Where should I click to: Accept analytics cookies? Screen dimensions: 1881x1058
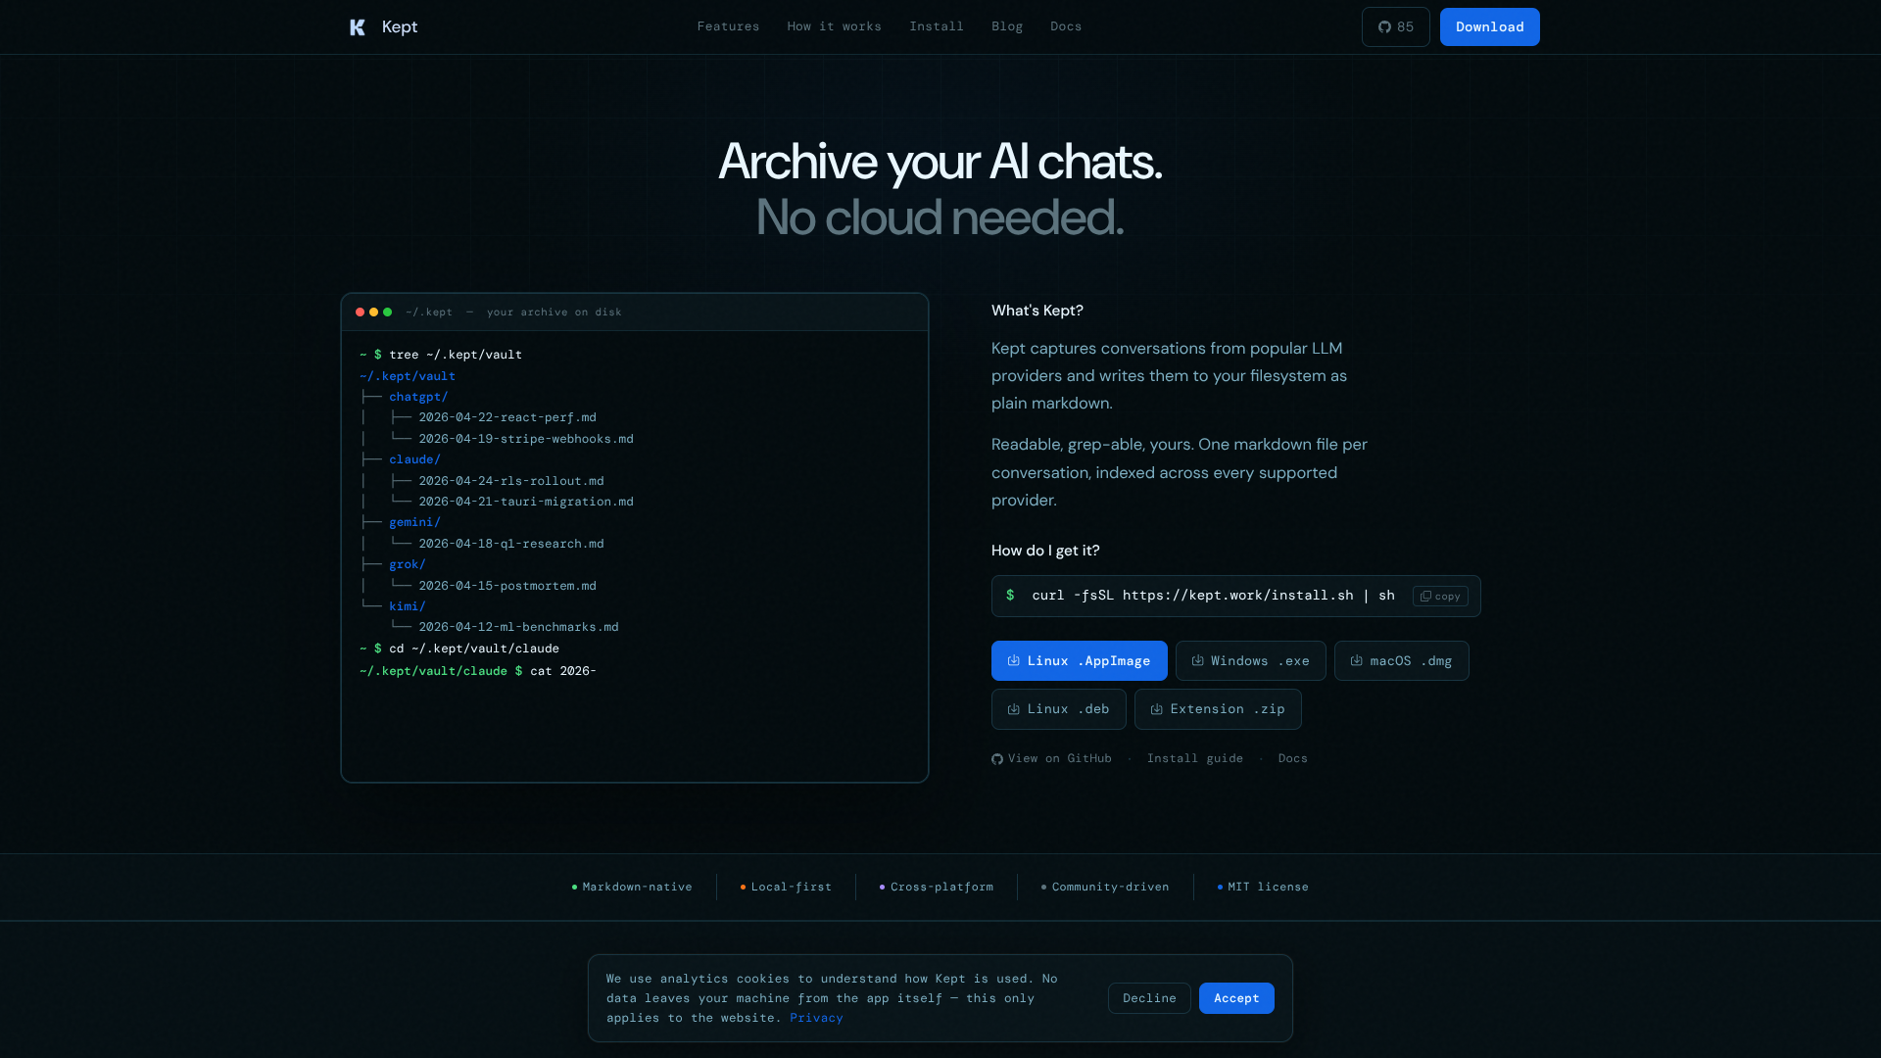1236,998
